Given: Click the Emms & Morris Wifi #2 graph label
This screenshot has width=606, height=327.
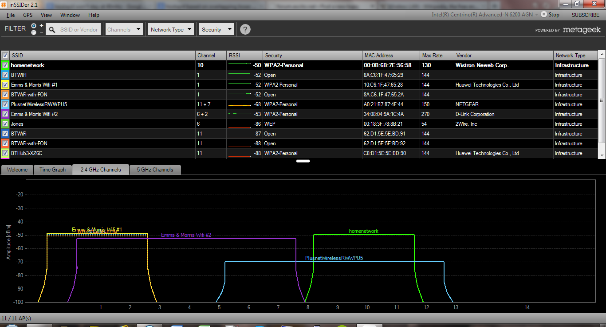Looking at the screenshot, I should pyautogui.click(x=186, y=235).
